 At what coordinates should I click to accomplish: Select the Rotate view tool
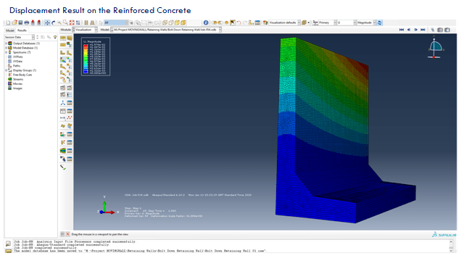(53, 22)
